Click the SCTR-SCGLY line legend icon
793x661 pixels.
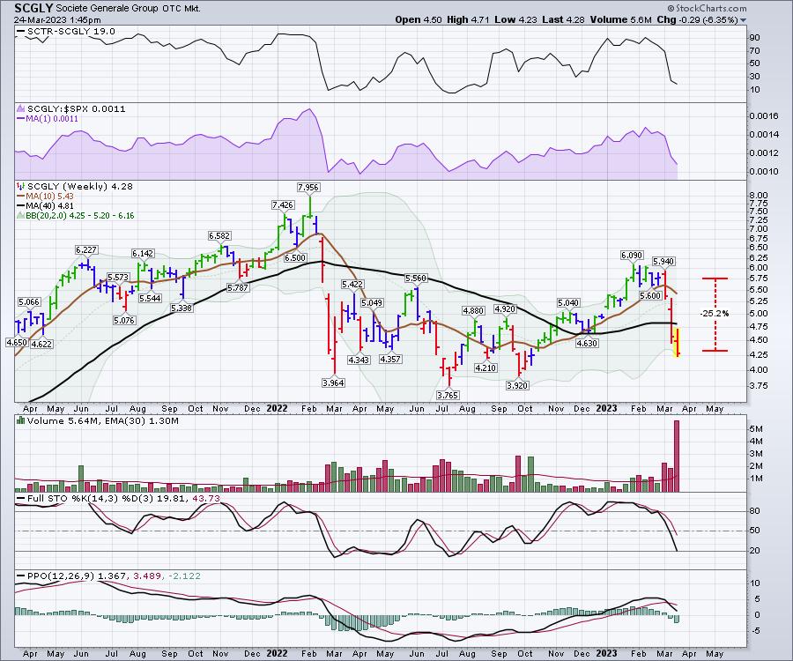(x=21, y=32)
